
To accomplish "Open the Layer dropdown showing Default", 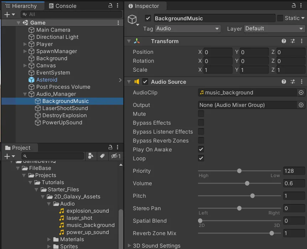I will (274, 28).
